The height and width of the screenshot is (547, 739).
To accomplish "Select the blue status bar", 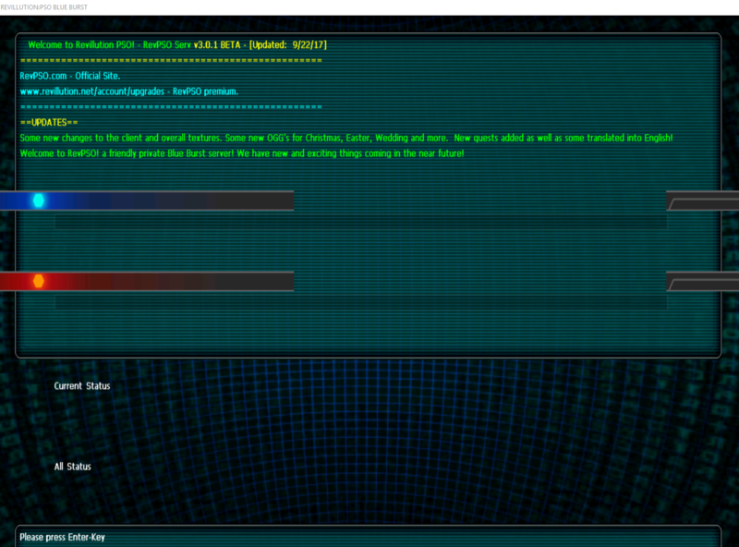I will pyautogui.click(x=147, y=201).
